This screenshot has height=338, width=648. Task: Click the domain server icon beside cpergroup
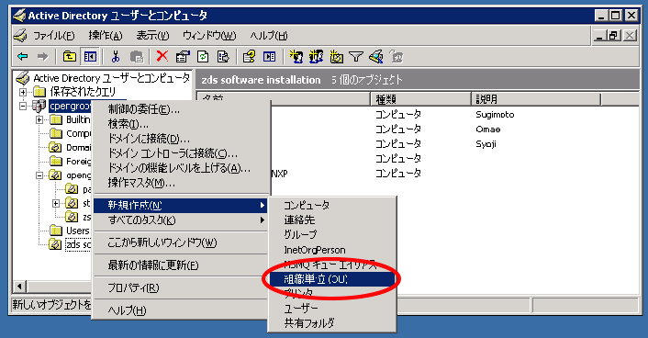(39, 106)
